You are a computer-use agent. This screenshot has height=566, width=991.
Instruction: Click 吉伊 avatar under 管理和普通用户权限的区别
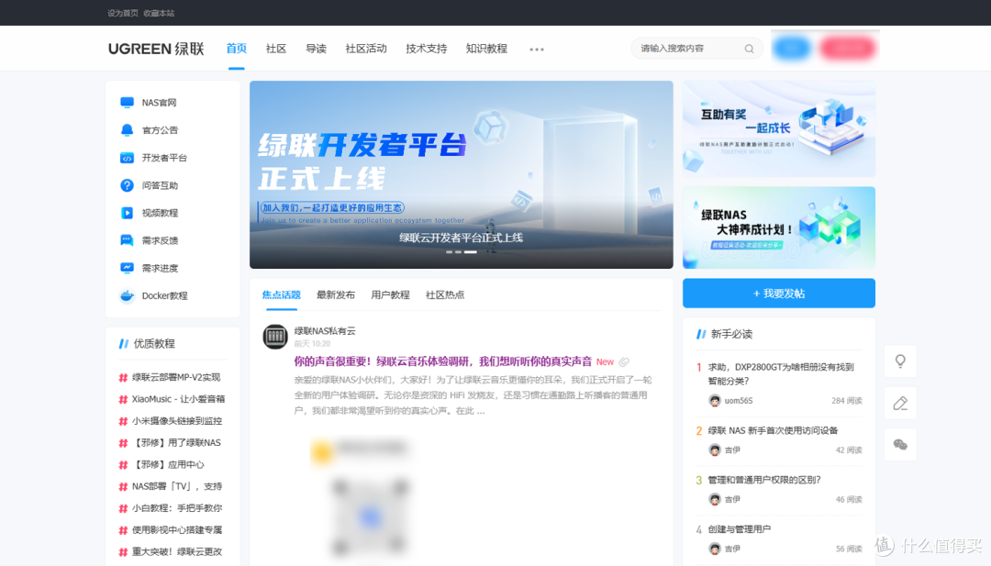[x=715, y=499]
